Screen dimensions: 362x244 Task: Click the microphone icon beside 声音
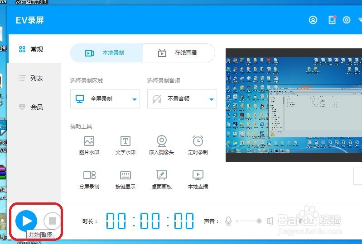[228, 221]
